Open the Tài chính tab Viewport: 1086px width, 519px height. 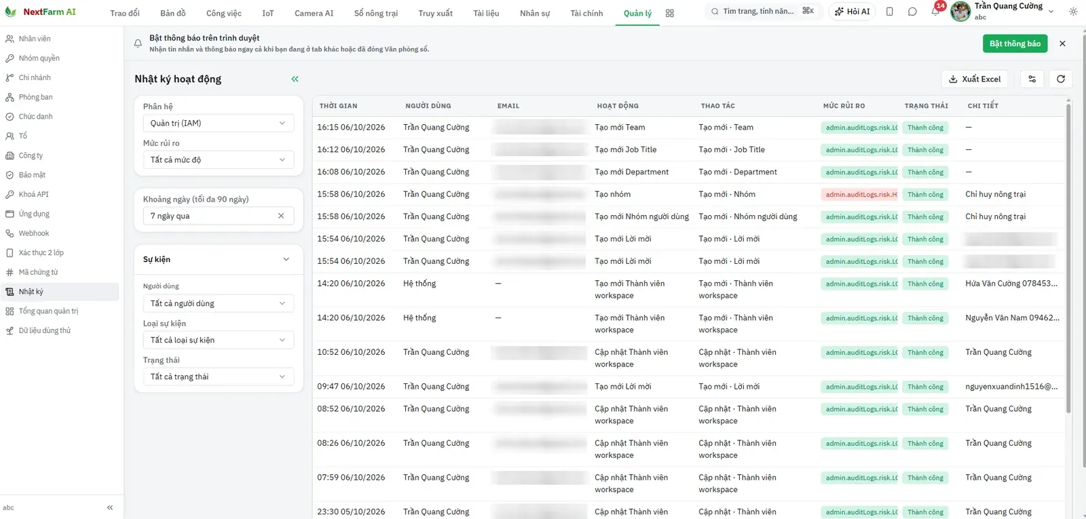(x=586, y=13)
